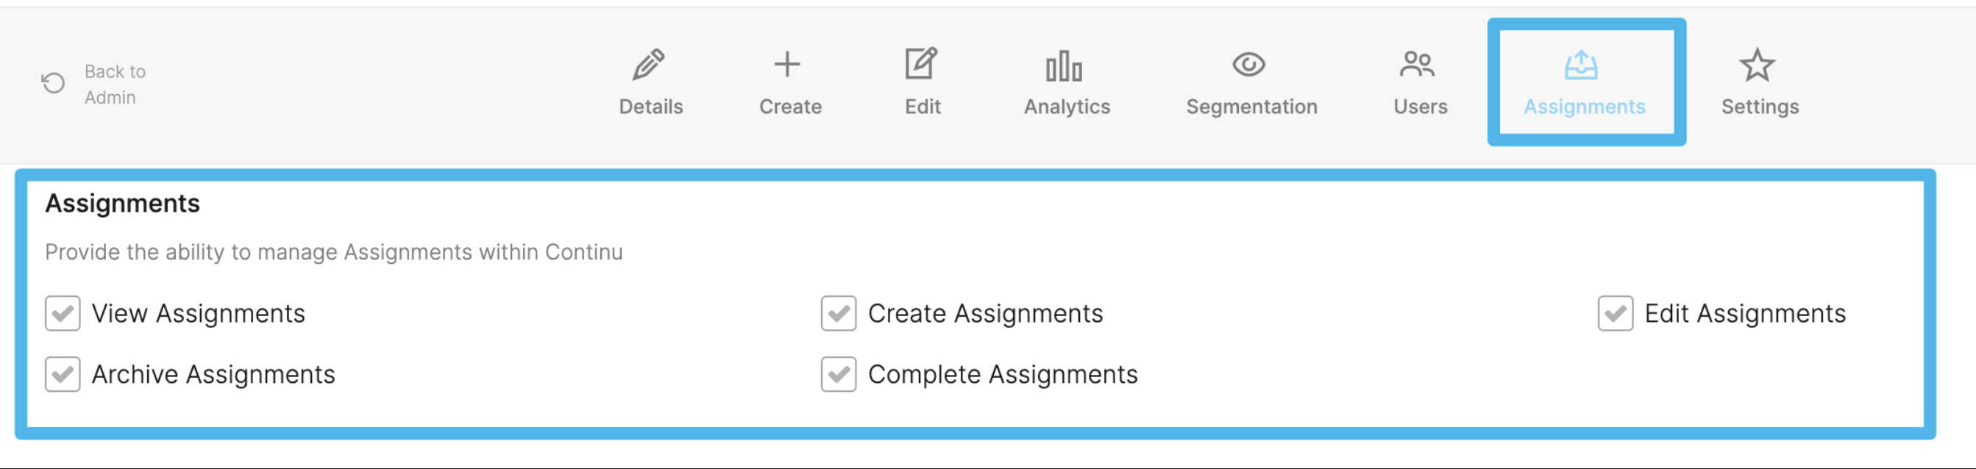Click the Back to Admin circular arrow icon

(x=53, y=83)
